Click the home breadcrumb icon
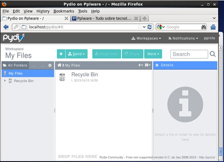The image size is (224, 162). (59, 65)
